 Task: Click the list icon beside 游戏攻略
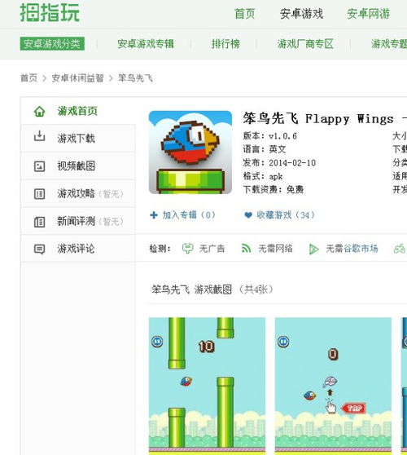pos(39,194)
